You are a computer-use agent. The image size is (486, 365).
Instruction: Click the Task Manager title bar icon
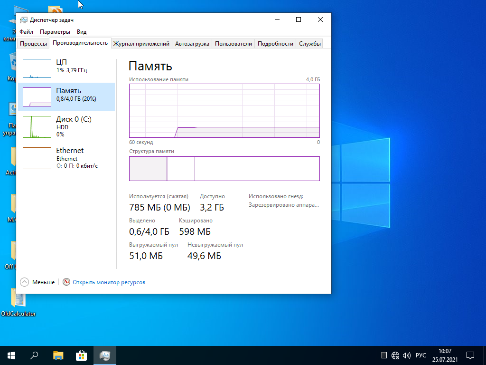click(x=24, y=20)
